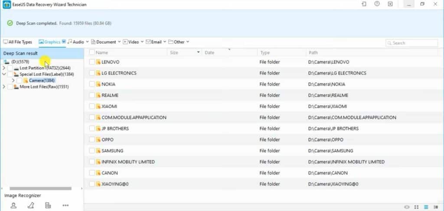This screenshot has width=444, height=211.
Task: Click the Camera folder icon in tree
Action: point(26,81)
